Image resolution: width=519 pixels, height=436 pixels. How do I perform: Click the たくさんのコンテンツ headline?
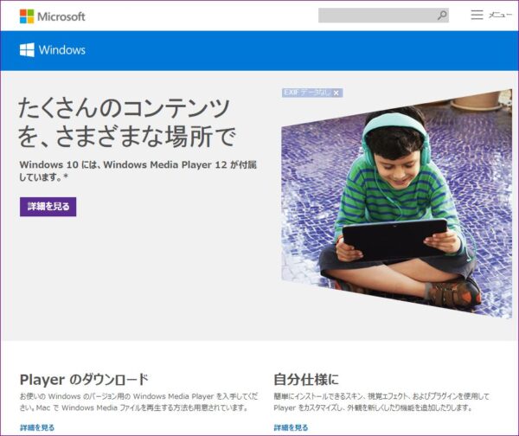point(127,123)
